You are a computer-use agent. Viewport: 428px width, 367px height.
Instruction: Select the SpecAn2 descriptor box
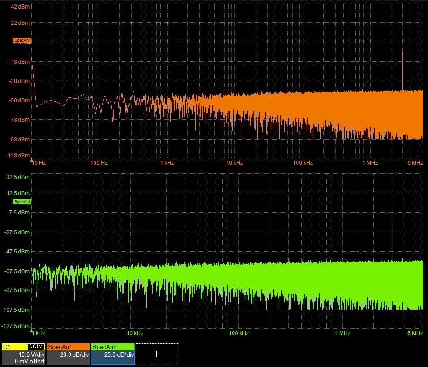click(x=112, y=354)
